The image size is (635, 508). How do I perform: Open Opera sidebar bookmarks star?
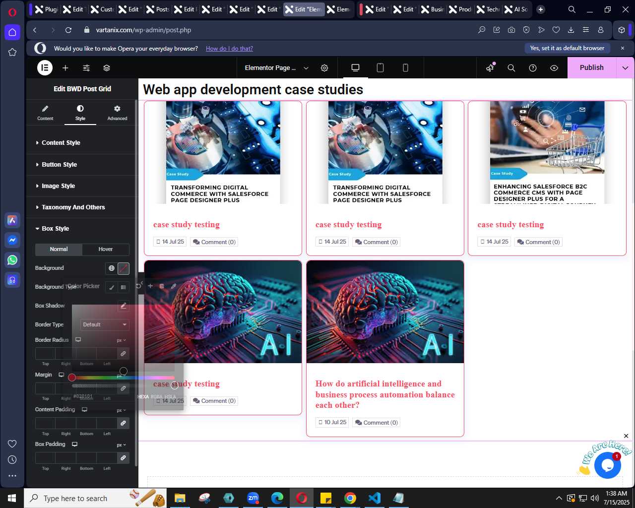[12, 52]
